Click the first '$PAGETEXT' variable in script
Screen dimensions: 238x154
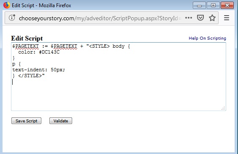coord(25,46)
